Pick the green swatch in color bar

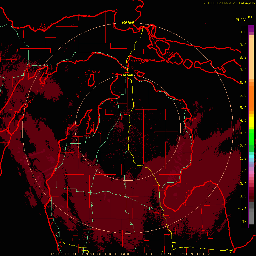click(251, 137)
